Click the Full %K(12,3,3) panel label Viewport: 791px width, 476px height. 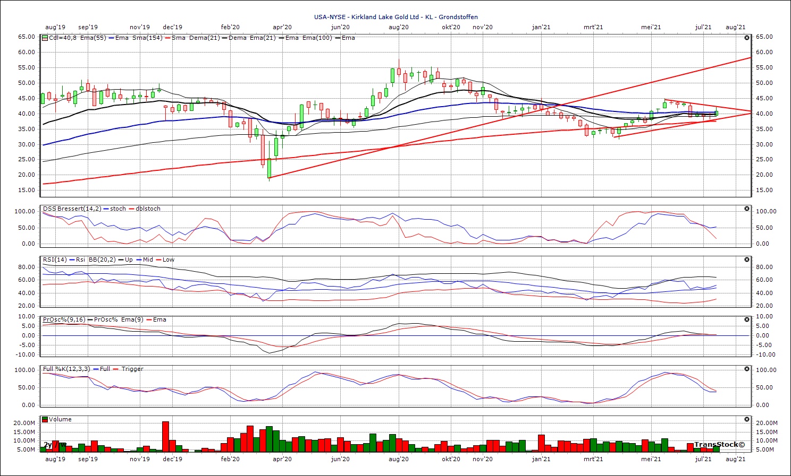pyautogui.click(x=66, y=369)
